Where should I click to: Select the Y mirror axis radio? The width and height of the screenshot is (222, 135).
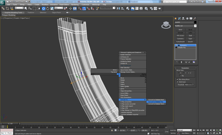184,73
